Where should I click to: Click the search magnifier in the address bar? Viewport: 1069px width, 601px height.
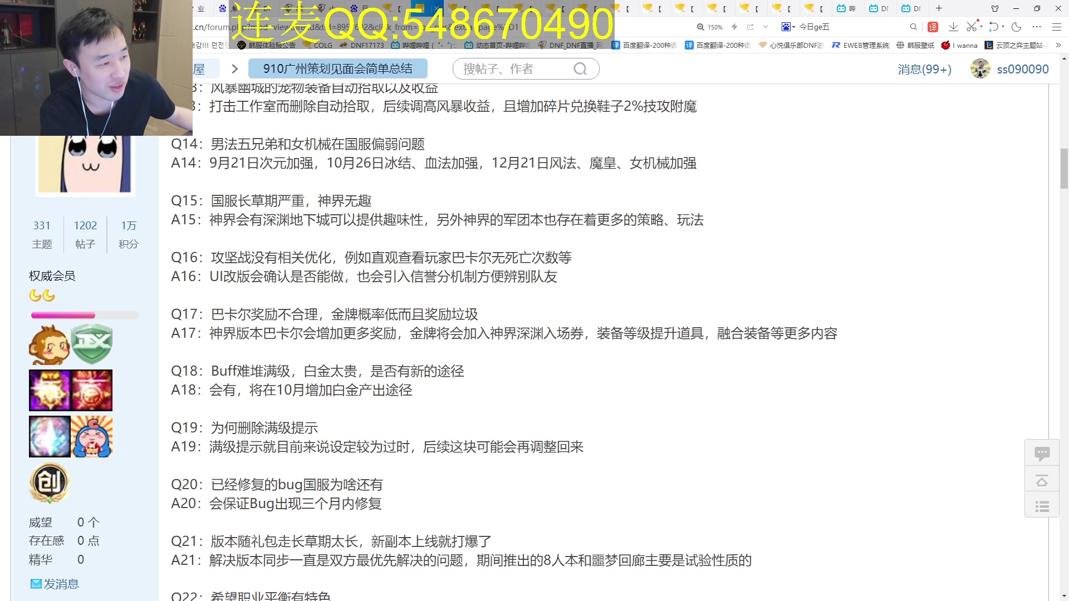(914, 26)
